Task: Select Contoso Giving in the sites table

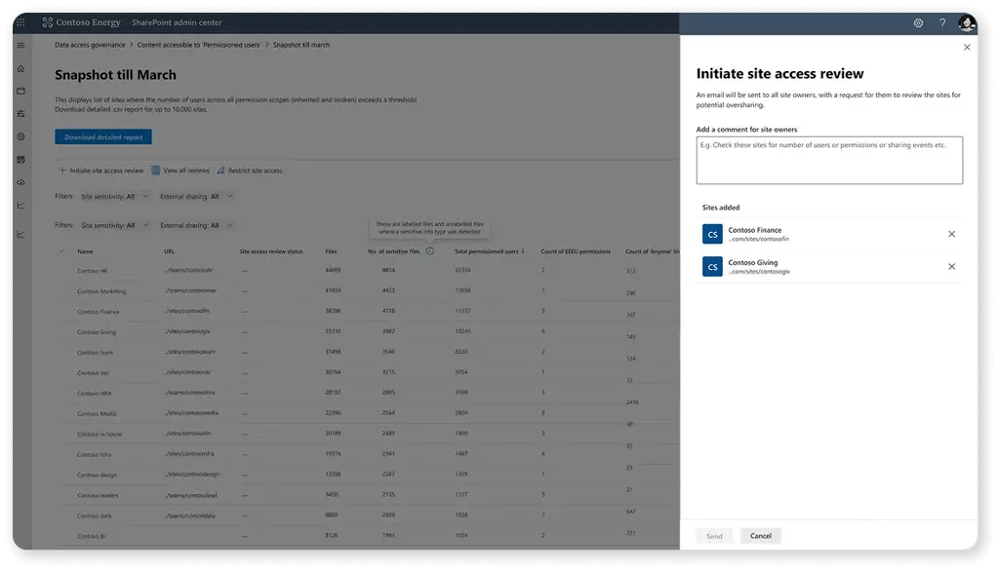Action: point(97,332)
